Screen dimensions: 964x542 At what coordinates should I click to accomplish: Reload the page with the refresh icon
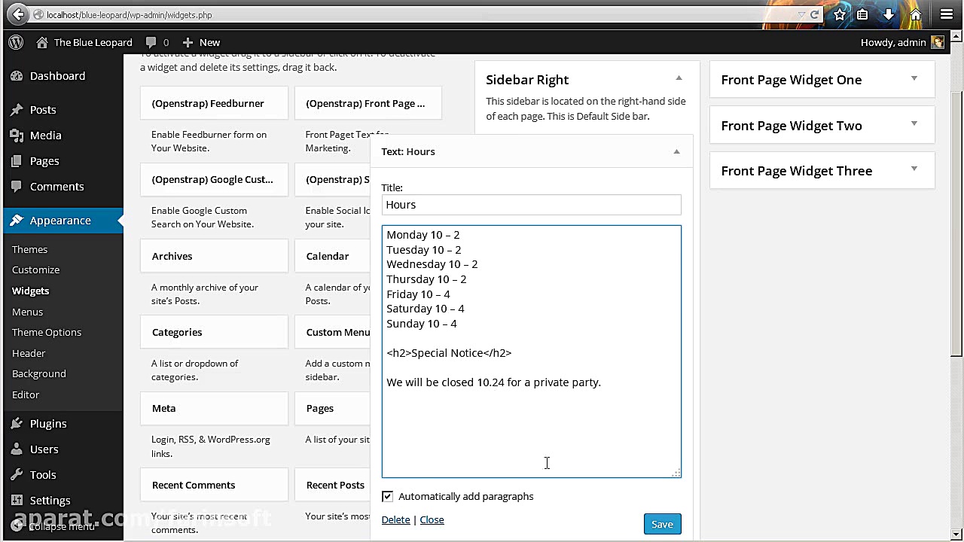coord(814,14)
